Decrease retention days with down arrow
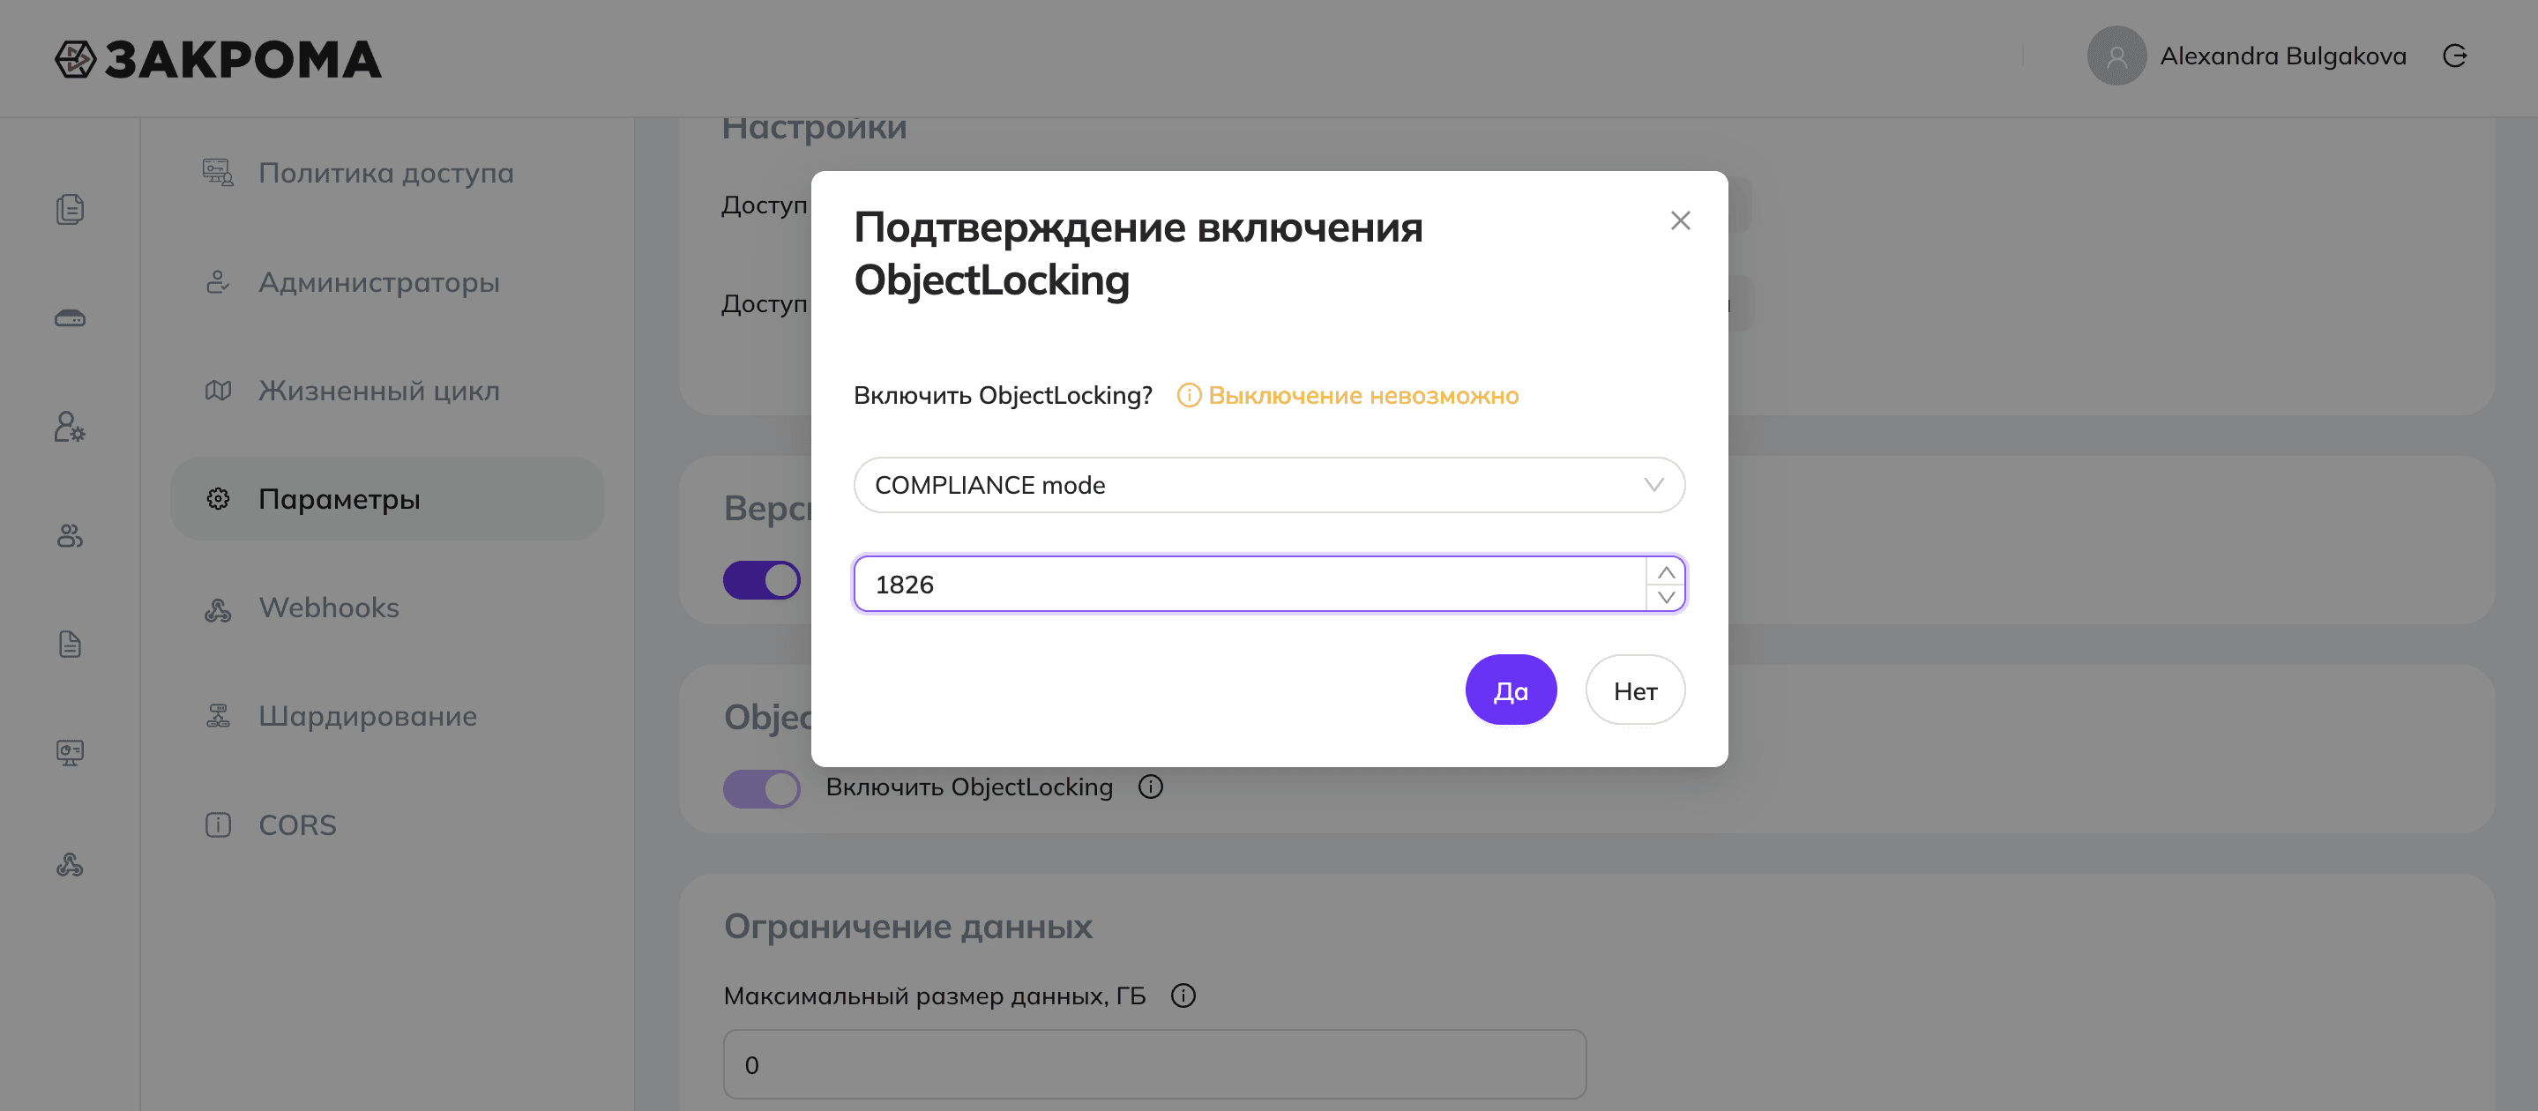 click(1666, 597)
